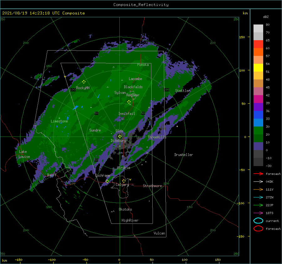Click the Drumheller town label
The image size is (282, 264).
pyautogui.click(x=184, y=155)
